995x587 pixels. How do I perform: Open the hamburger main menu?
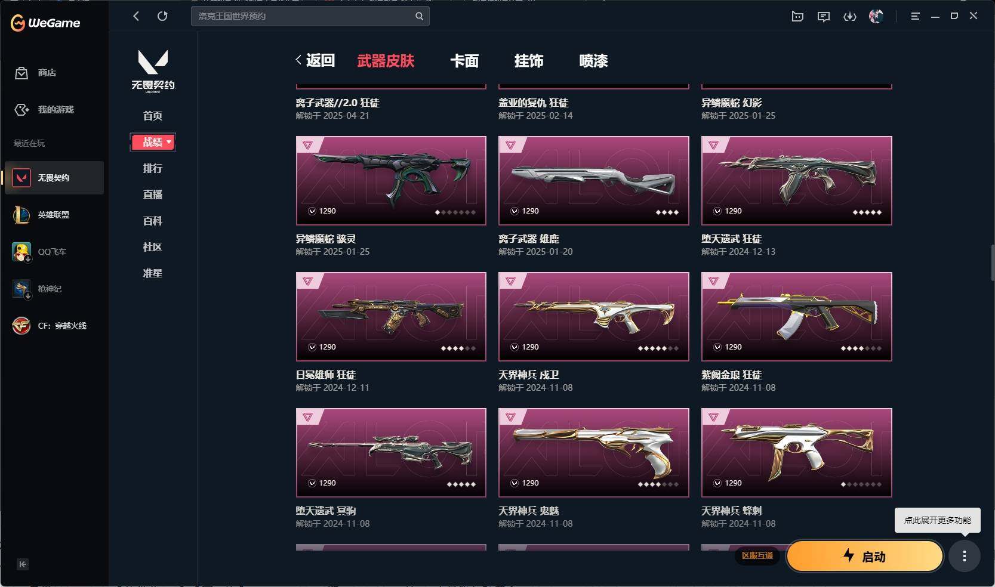pos(915,17)
